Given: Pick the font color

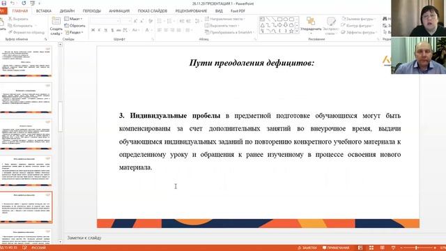Looking at the screenshot, I should click(x=148, y=30).
